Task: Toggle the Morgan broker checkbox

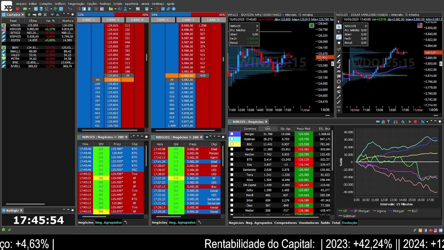Action: [x=232, y=134]
